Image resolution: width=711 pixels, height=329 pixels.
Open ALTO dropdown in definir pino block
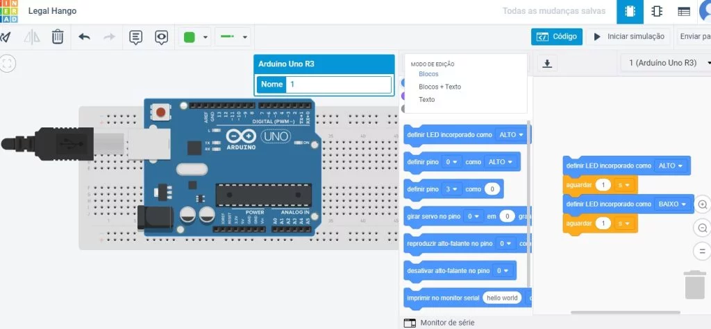coord(500,162)
